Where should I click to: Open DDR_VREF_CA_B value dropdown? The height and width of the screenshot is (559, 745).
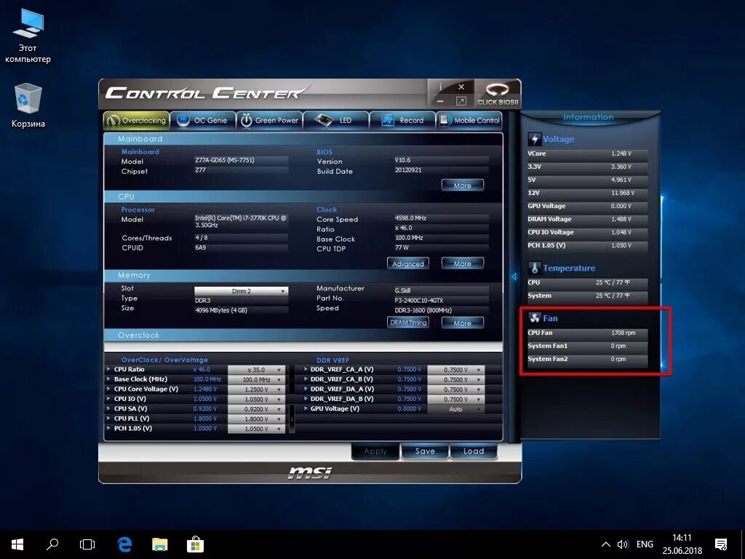(456, 379)
